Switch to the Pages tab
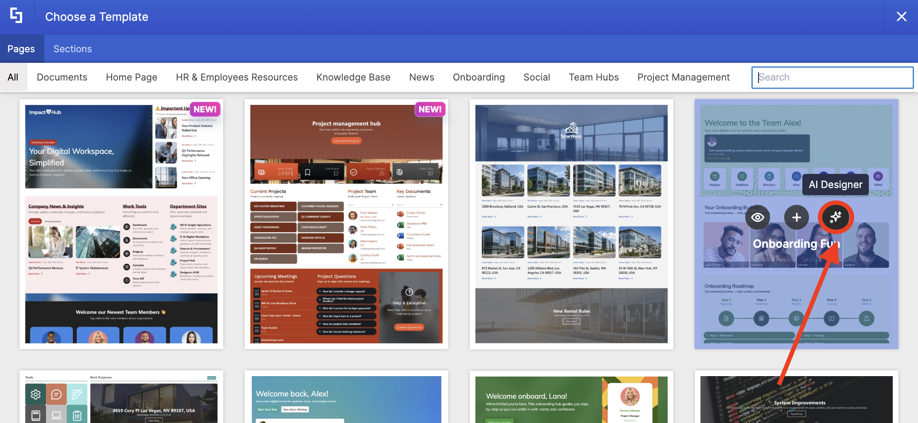Image resolution: width=918 pixels, height=423 pixels. pyautogui.click(x=21, y=49)
